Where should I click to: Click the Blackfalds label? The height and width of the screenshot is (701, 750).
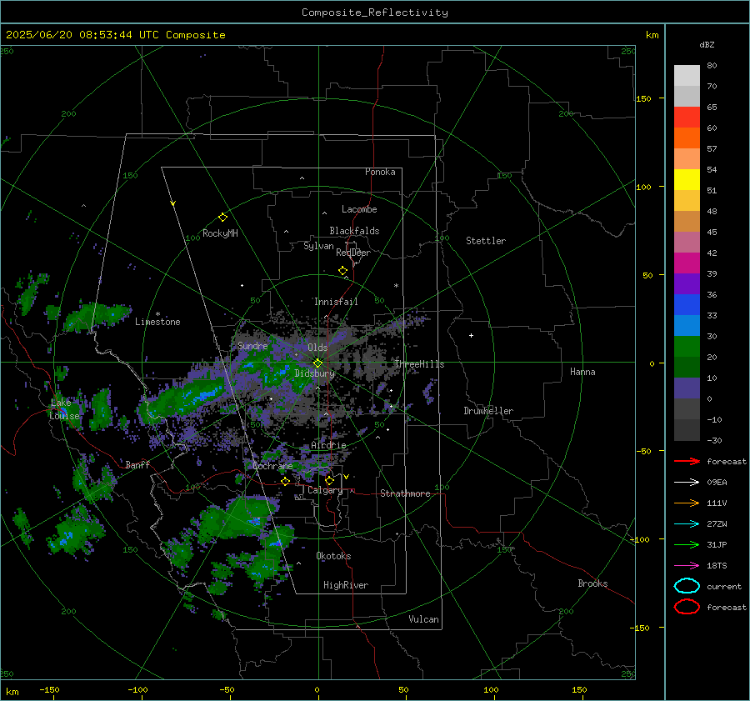pos(354,231)
